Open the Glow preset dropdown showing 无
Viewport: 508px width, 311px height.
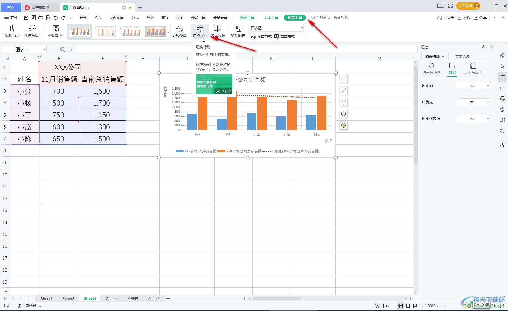point(474,102)
